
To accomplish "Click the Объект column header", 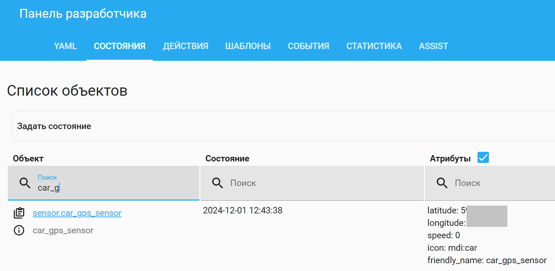I will pyautogui.click(x=28, y=159).
